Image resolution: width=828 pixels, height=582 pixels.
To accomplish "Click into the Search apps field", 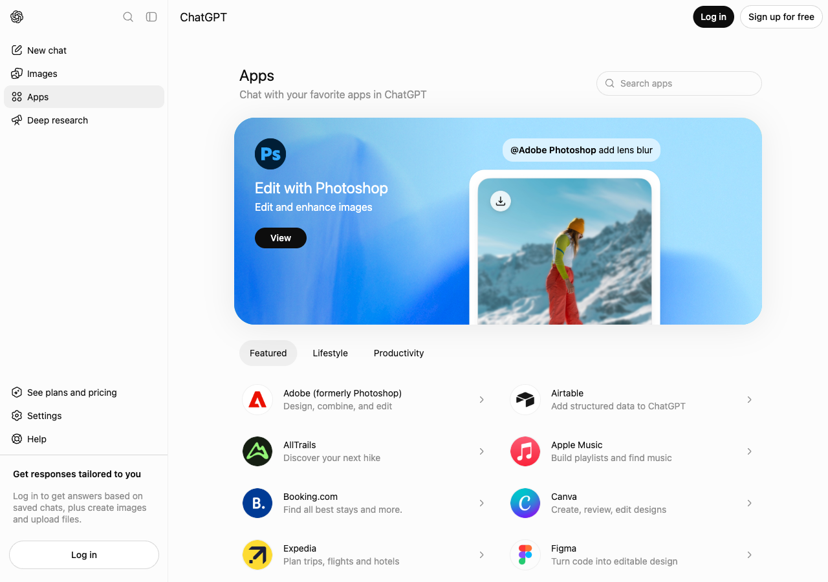I will (x=679, y=83).
